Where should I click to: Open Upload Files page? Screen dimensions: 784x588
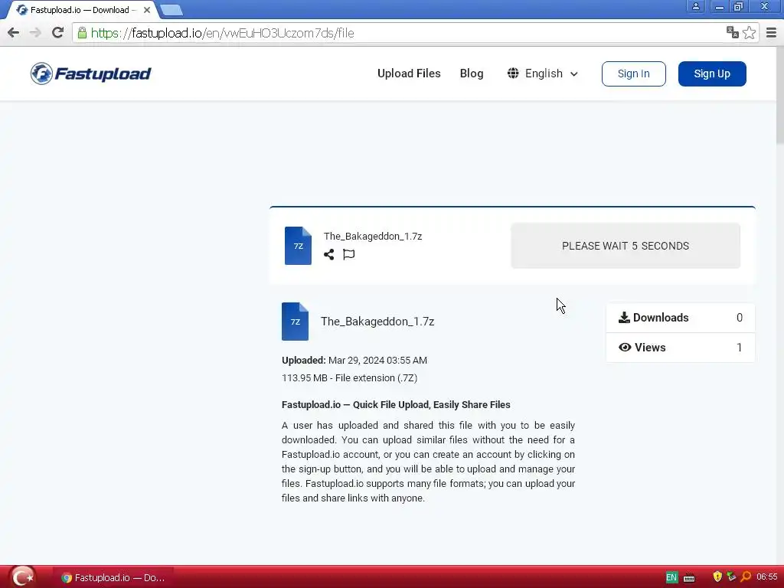[x=409, y=73]
